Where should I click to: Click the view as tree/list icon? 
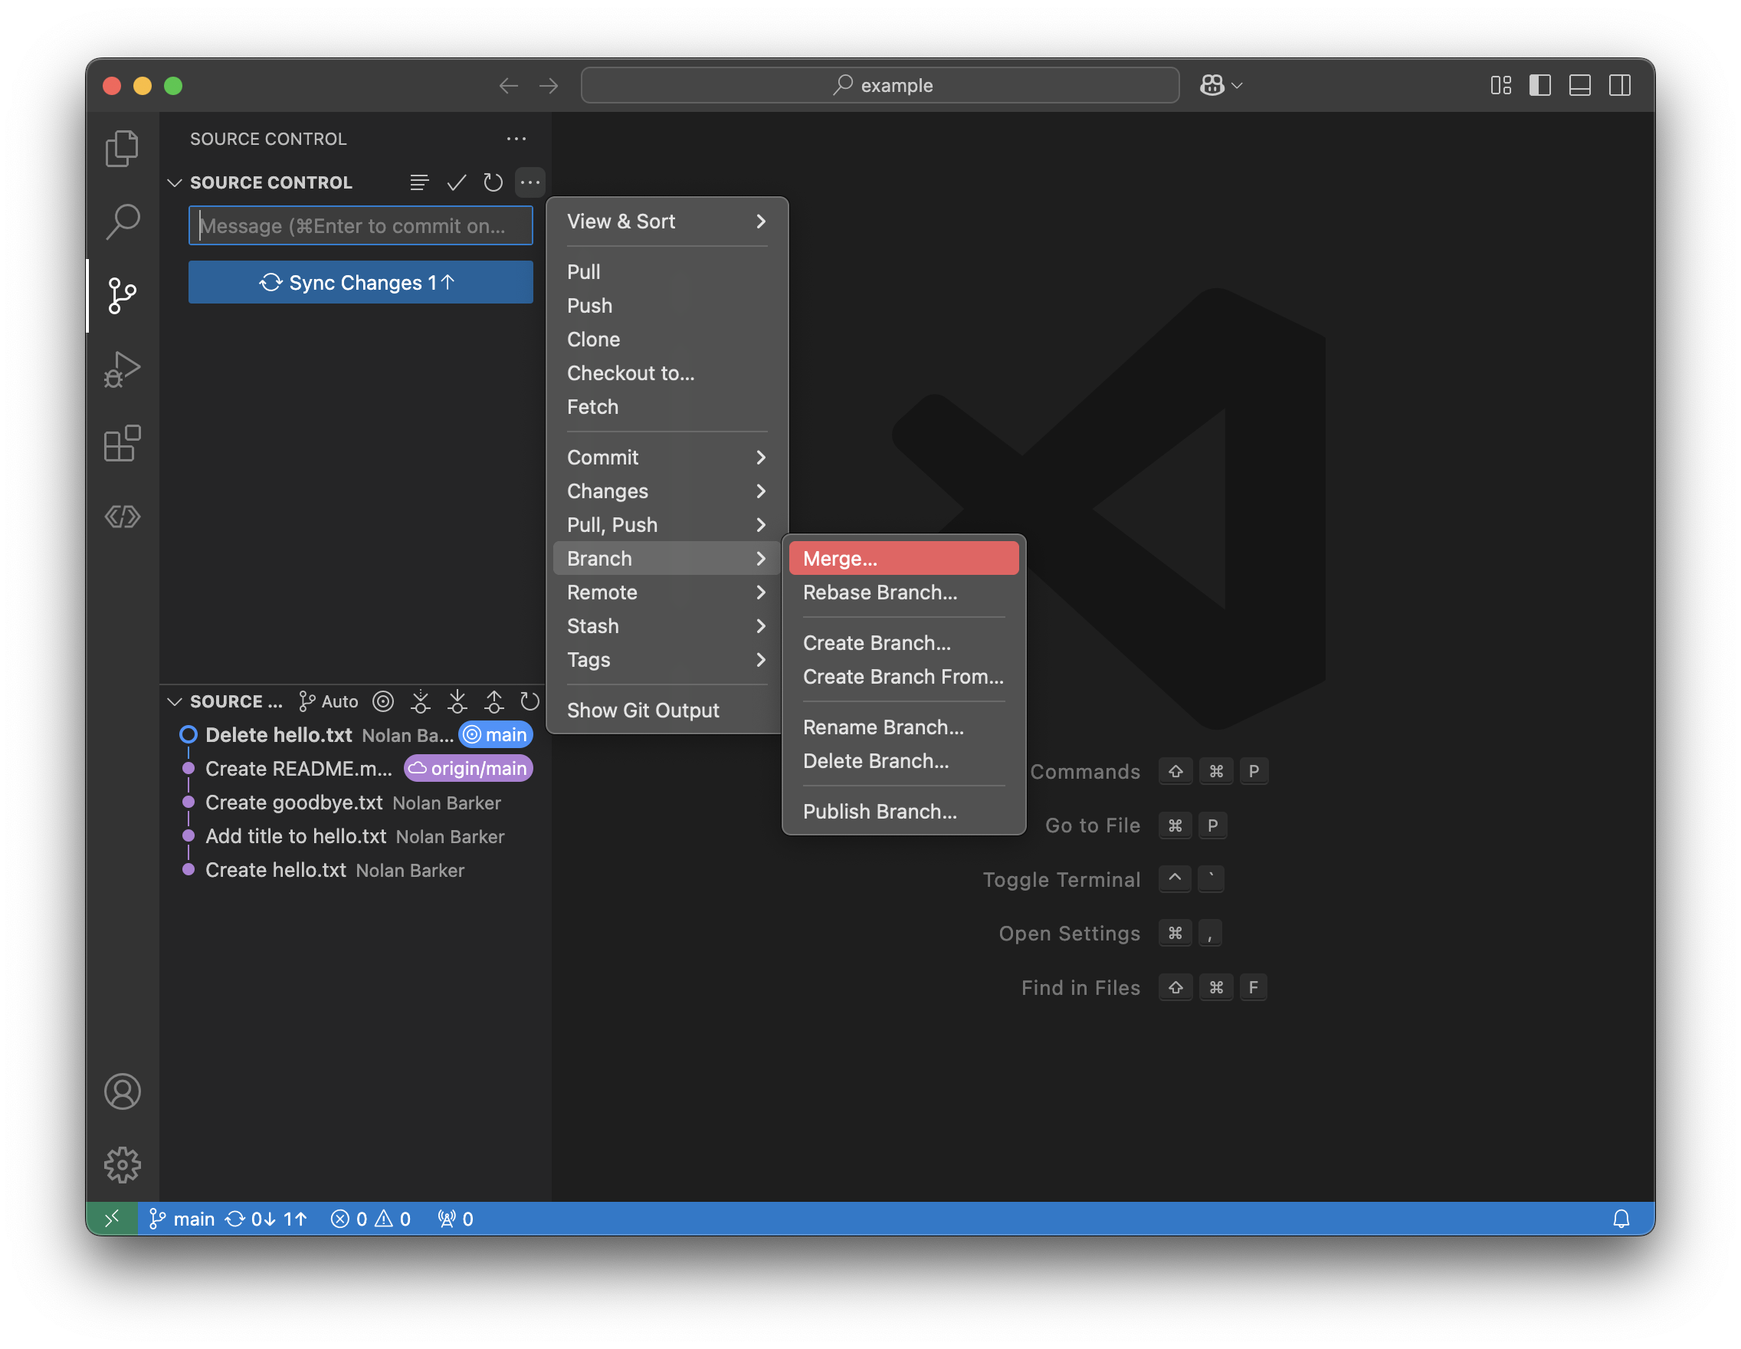419,182
